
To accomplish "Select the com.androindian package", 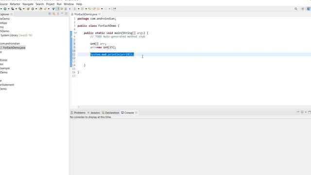I will pyautogui.click(x=10, y=43).
